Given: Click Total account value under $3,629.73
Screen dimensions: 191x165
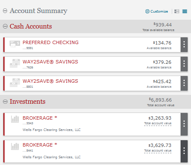Looking at the screenshot, I should [158, 151].
